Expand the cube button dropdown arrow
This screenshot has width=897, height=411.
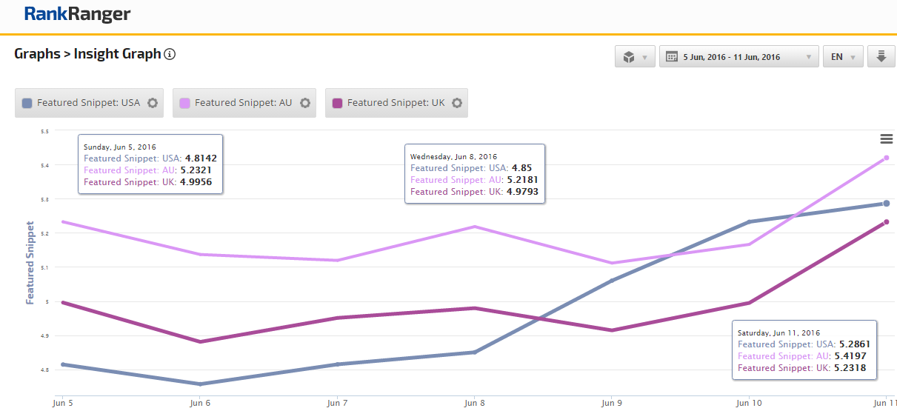pos(644,57)
